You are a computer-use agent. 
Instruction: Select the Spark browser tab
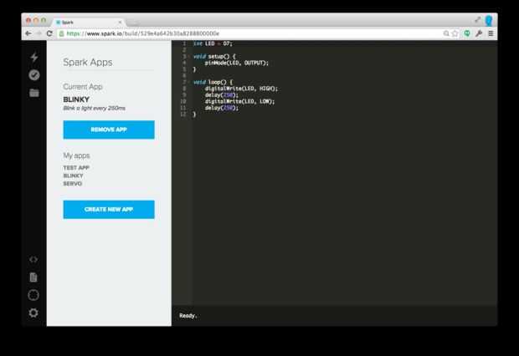click(x=88, y=23)
